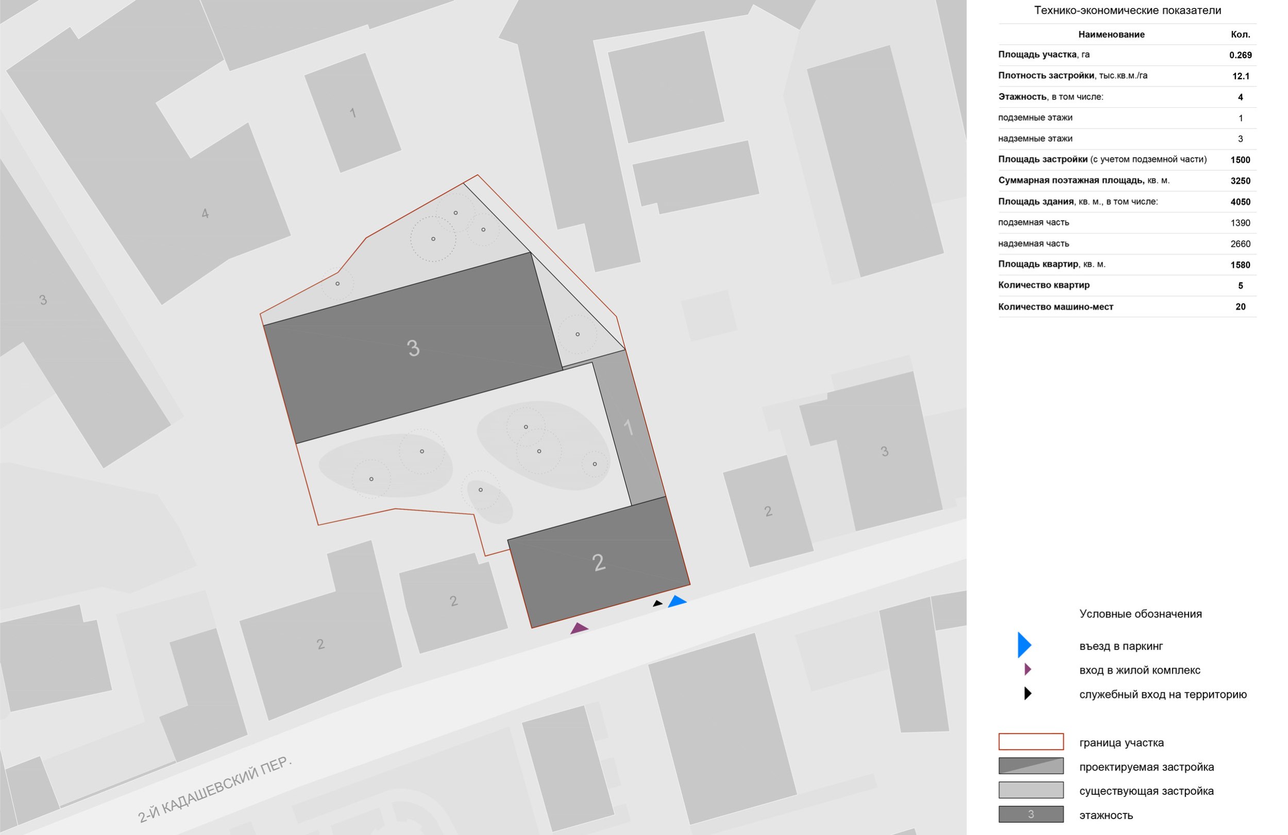
Task: Select the proposed dark building labeled 3
Action: 413,348
